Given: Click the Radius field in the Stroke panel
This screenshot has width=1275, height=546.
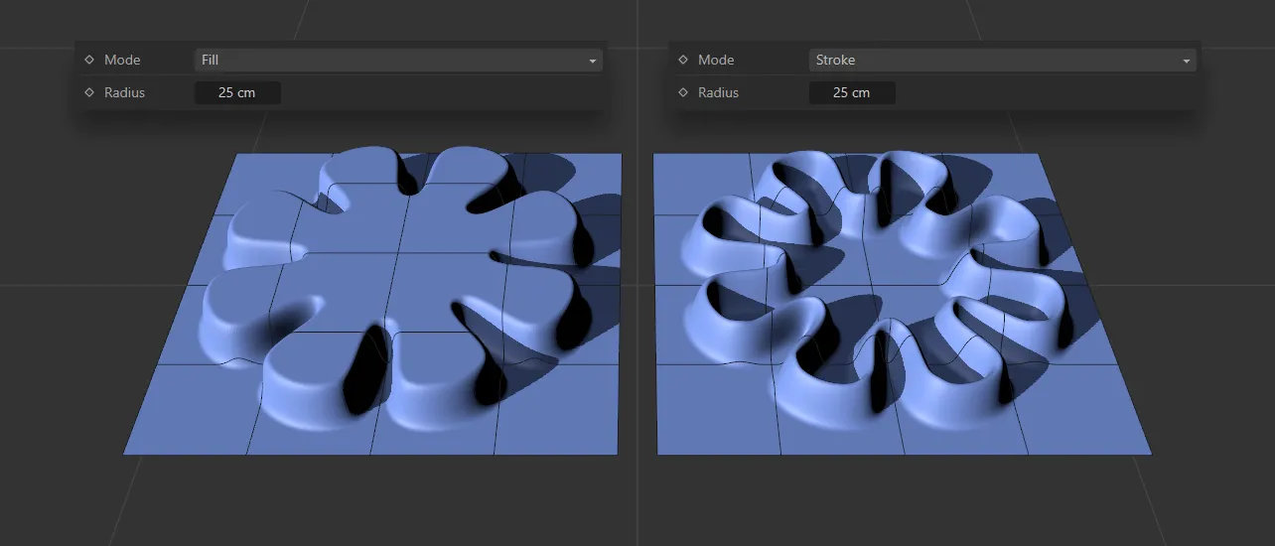Looking at the screenshot, I should [x=851, y=92].
